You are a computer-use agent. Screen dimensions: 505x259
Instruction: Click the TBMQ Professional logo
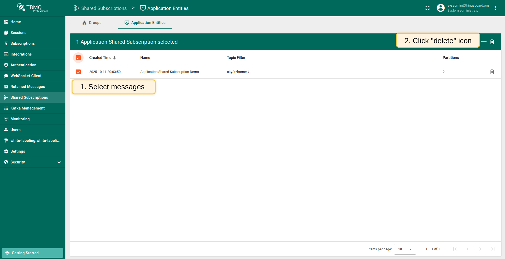pos(32,8)
